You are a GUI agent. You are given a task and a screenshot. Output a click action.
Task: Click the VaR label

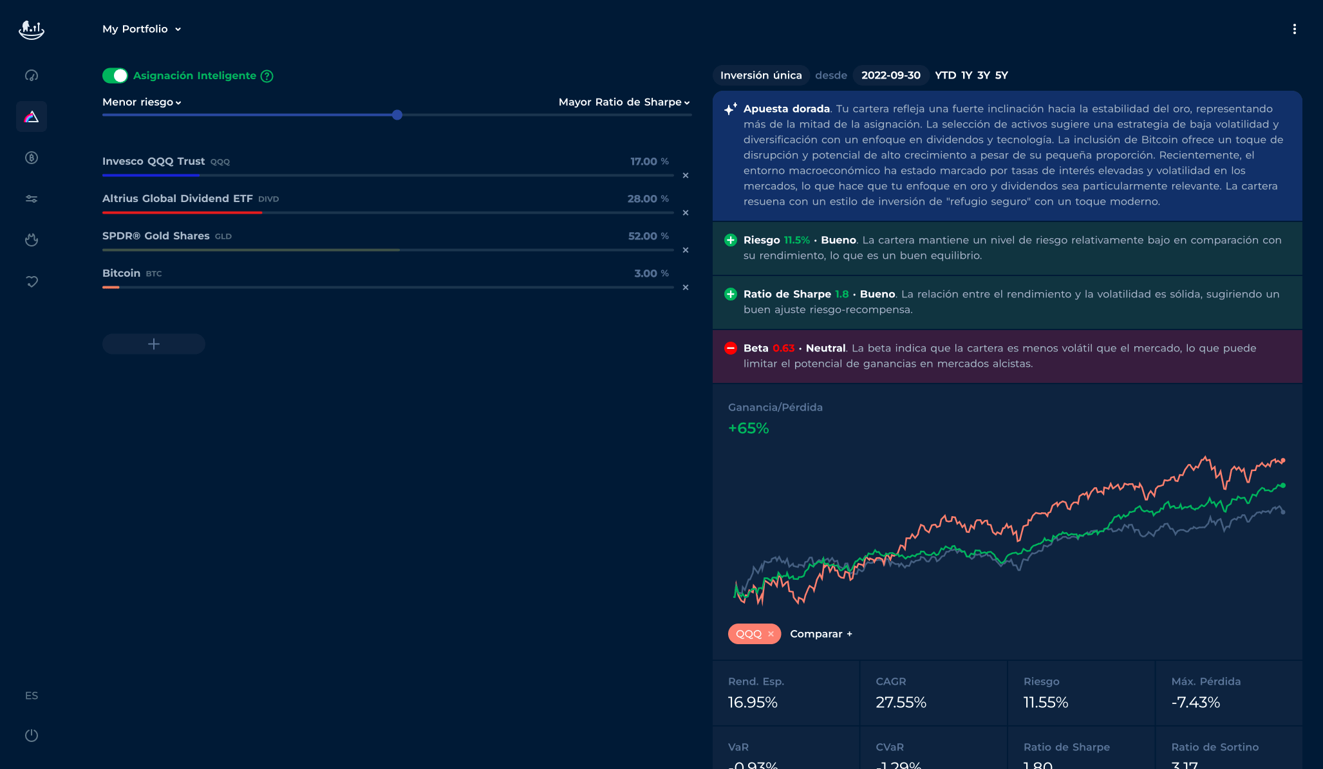pos(738,747)
